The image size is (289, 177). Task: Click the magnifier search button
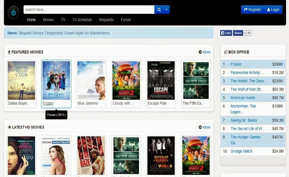(159, 10)
